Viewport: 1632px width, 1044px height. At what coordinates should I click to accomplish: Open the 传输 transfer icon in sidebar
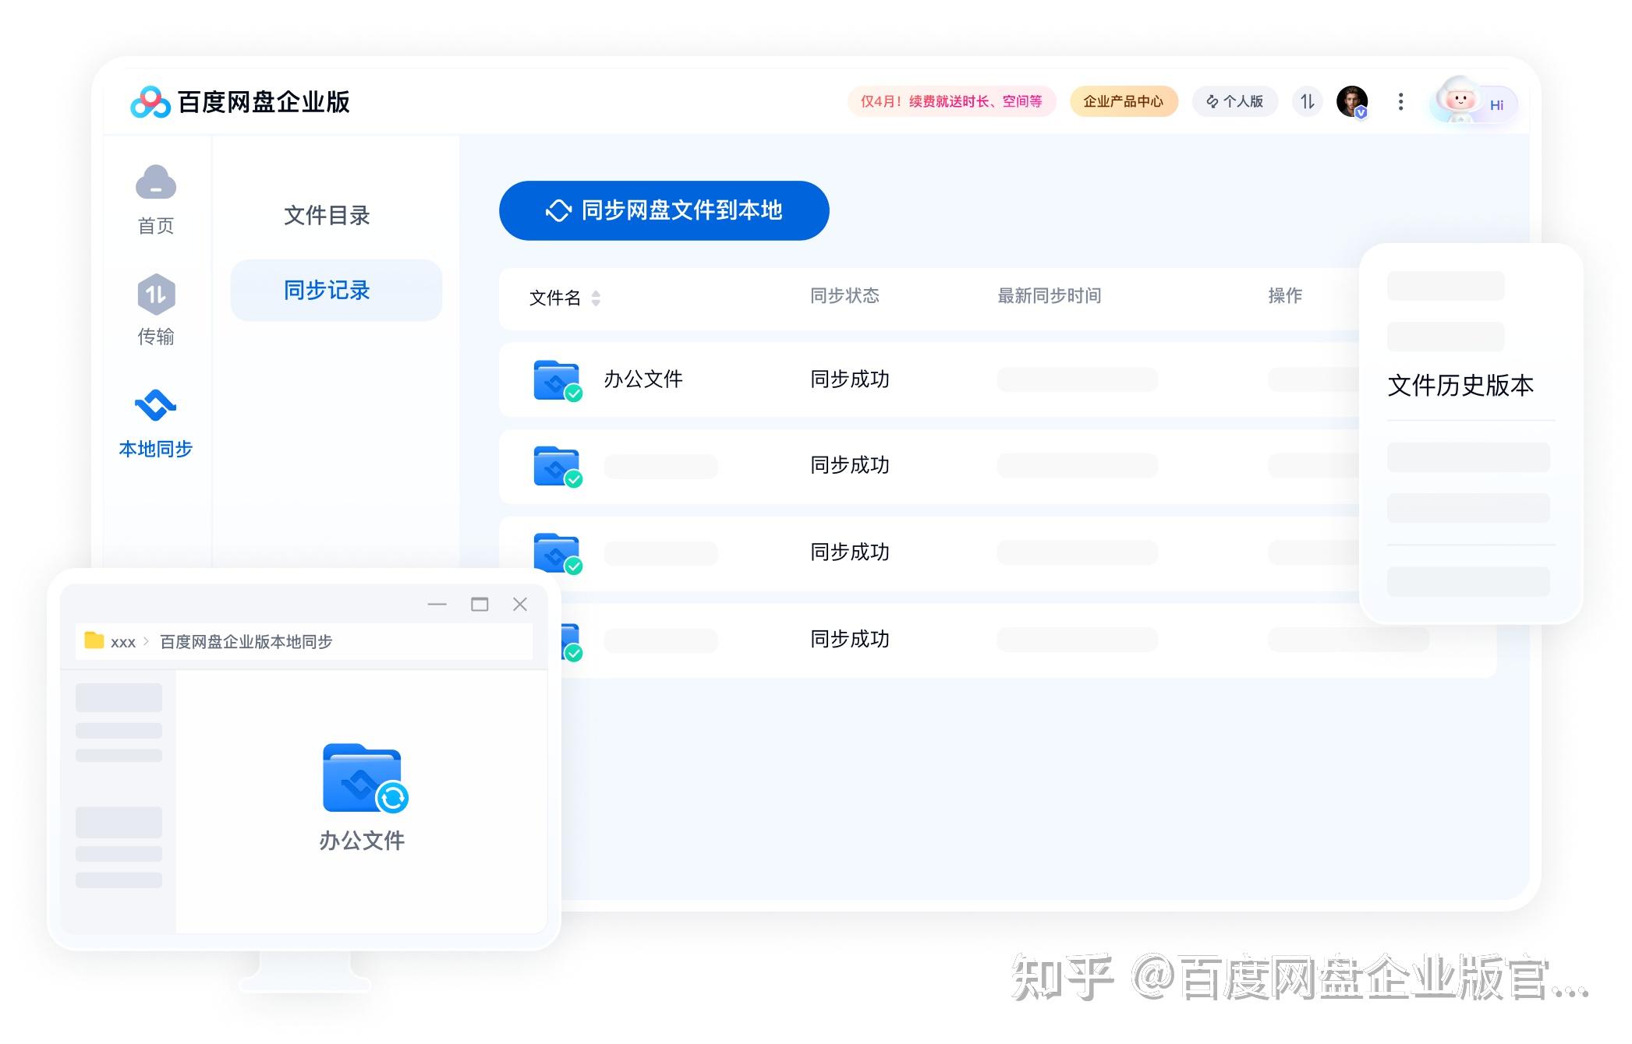156,295
